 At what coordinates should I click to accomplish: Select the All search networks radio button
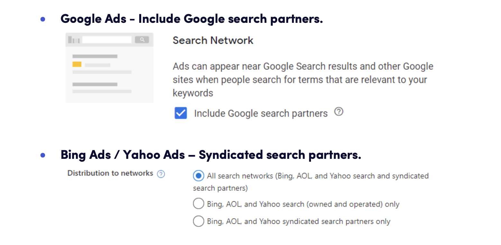coord(198,176)
